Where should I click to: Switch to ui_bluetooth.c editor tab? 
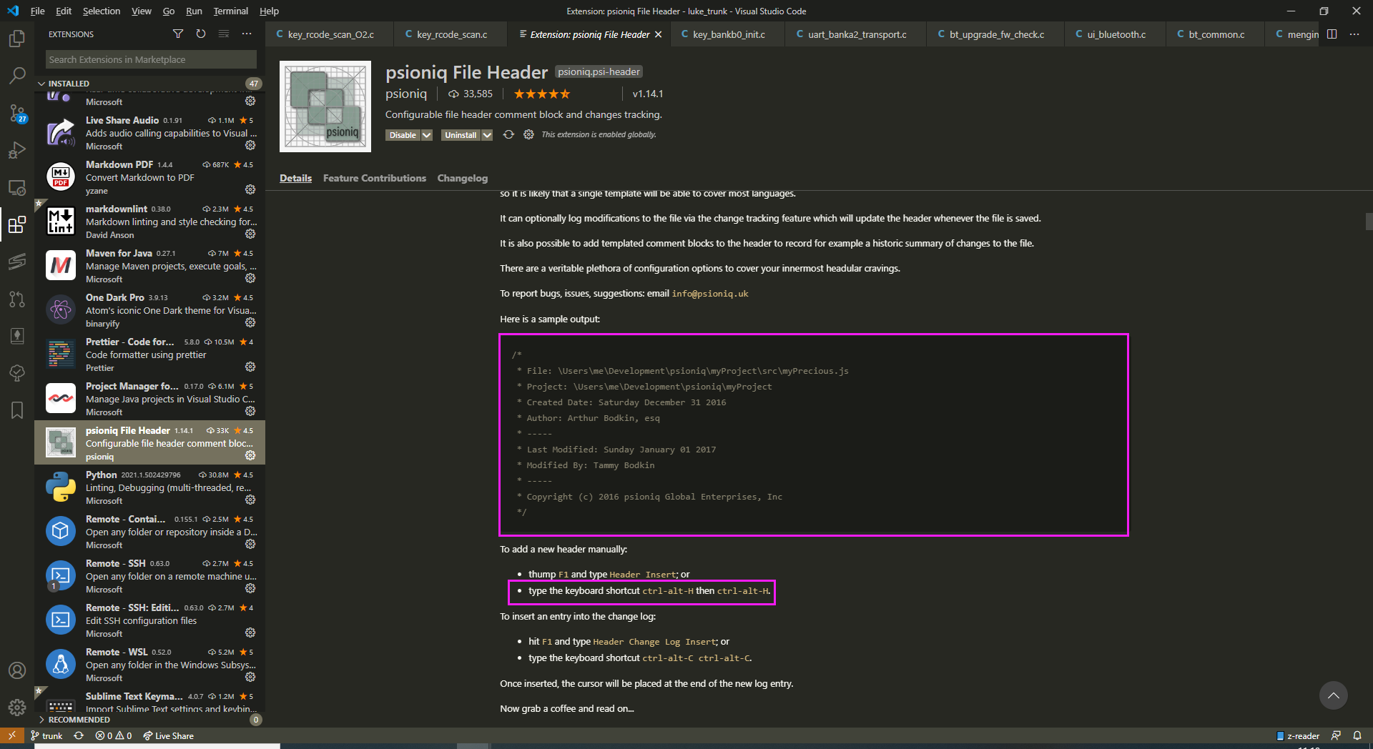click(x=1116, y=34)
